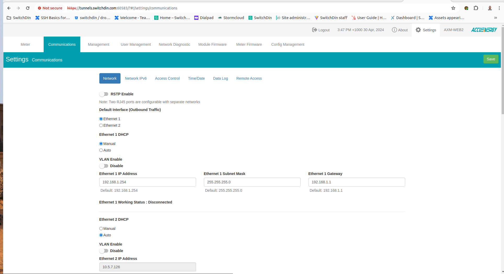Click the page vertical scrollbar thumb
Viewport: 504px width, 274px height.
502,71
